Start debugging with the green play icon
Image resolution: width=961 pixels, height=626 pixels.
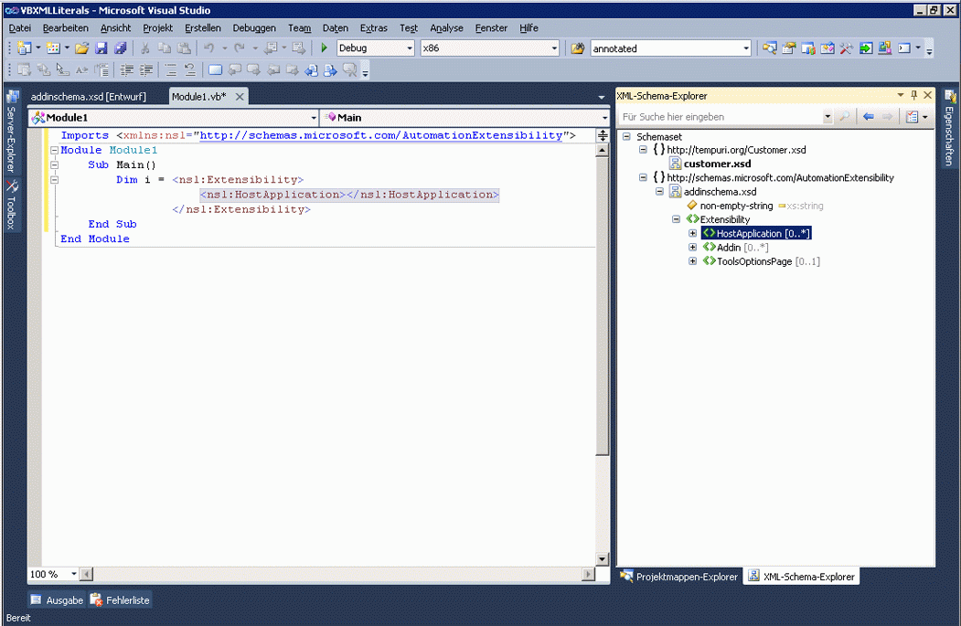pyautogui.click(x=325, y=48)
